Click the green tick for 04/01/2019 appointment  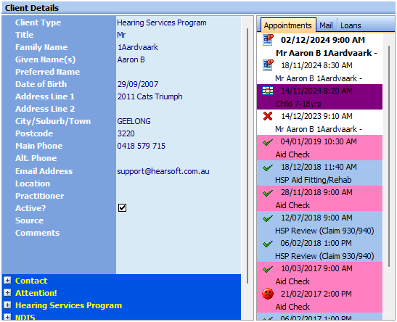[268, 142]
